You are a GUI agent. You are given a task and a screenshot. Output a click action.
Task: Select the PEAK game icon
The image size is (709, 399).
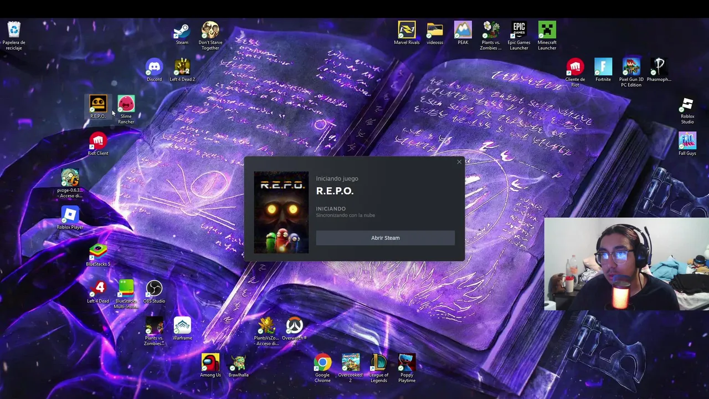click(463, 33)
